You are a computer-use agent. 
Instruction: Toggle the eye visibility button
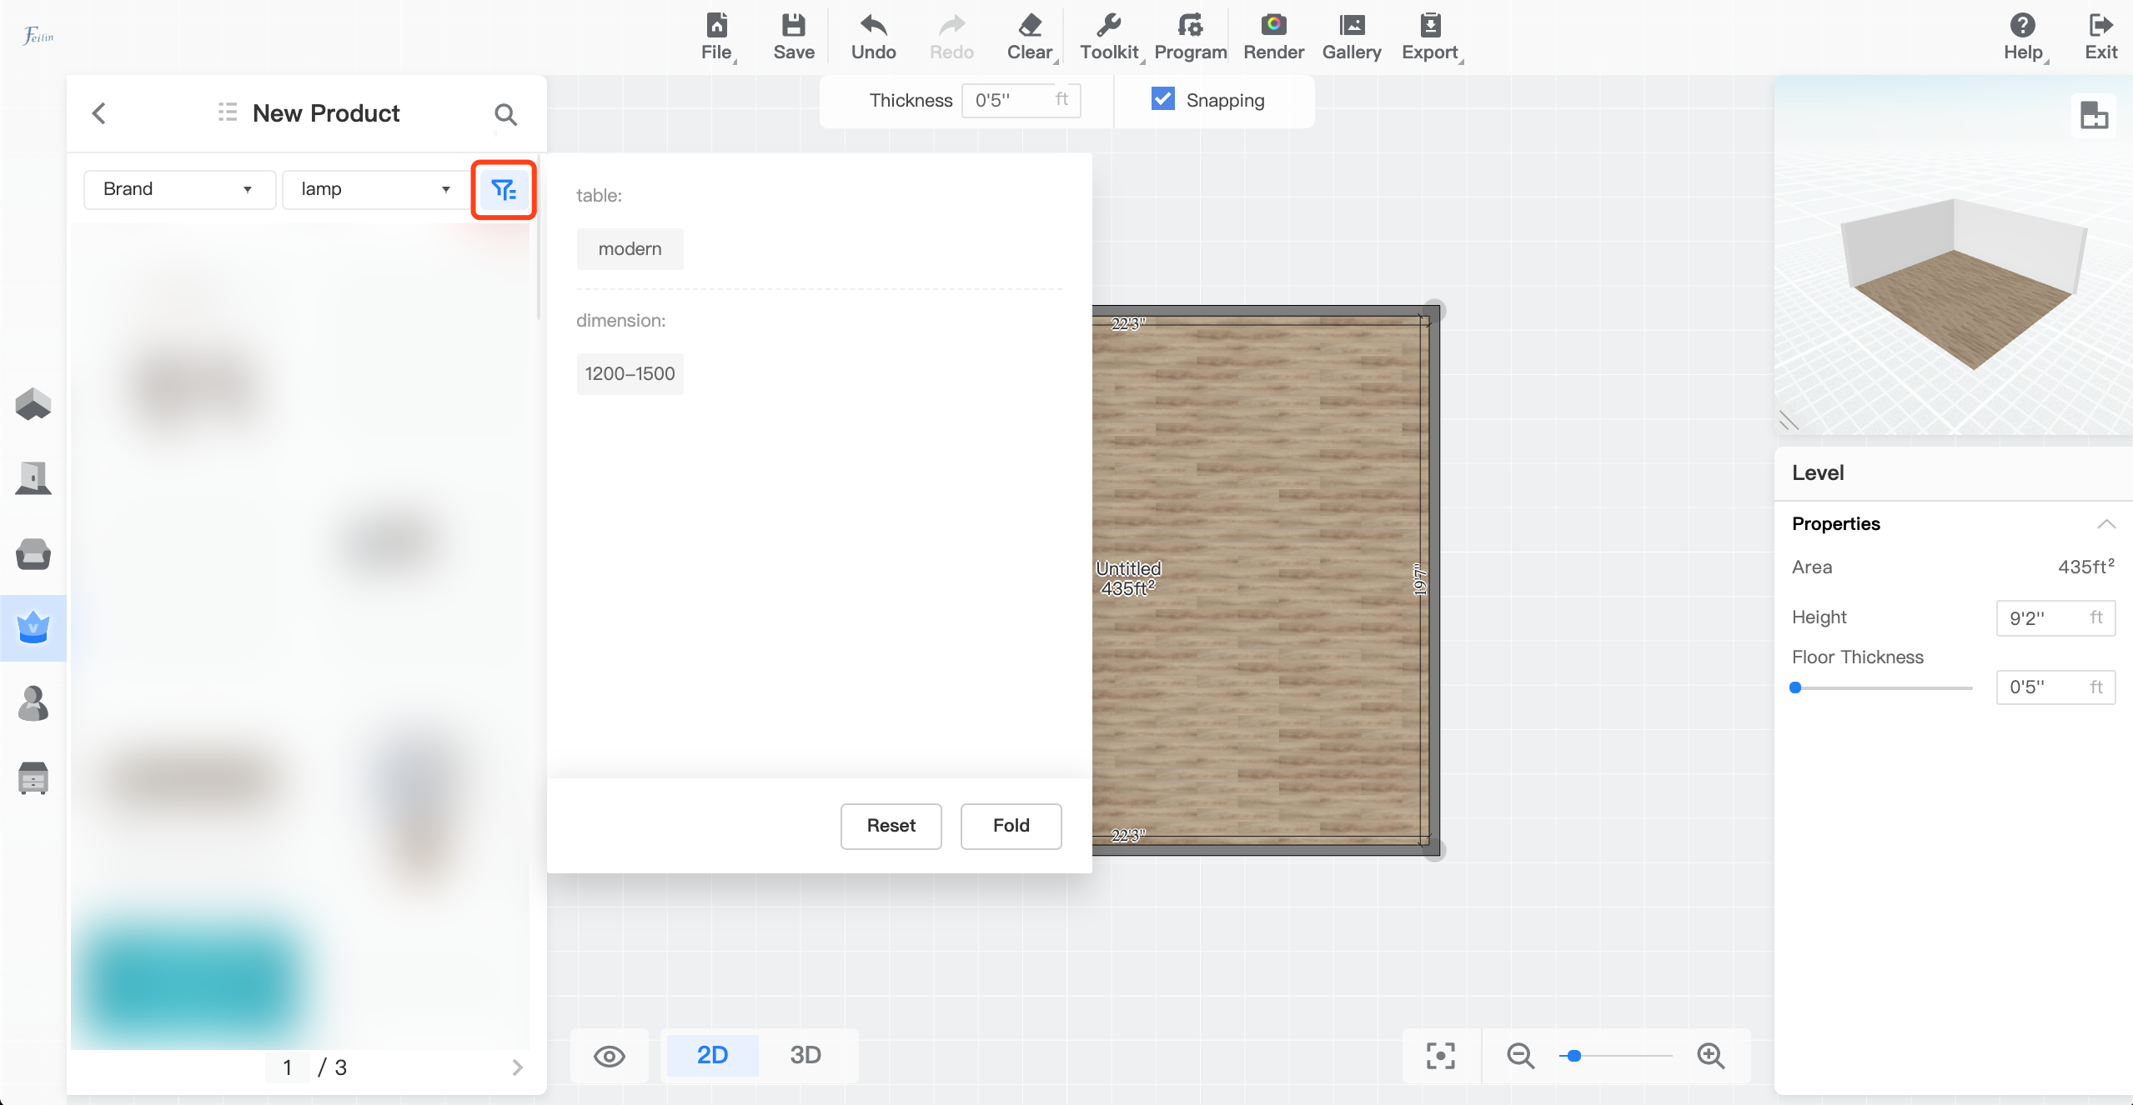click(610, 1056)
